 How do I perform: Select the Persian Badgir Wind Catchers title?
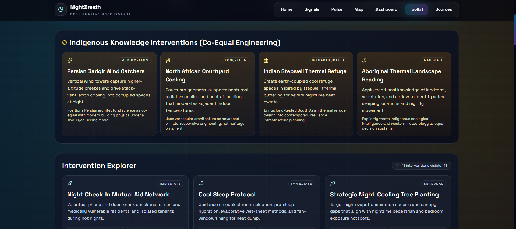click(x=106, y=71)
